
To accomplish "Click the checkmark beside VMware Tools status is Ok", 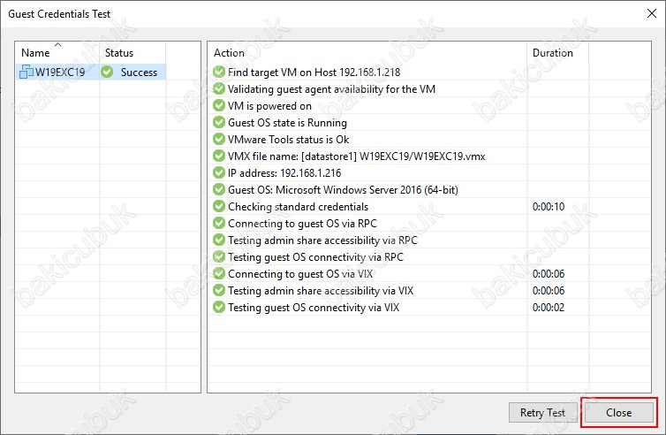I will [x=219, y=139].
